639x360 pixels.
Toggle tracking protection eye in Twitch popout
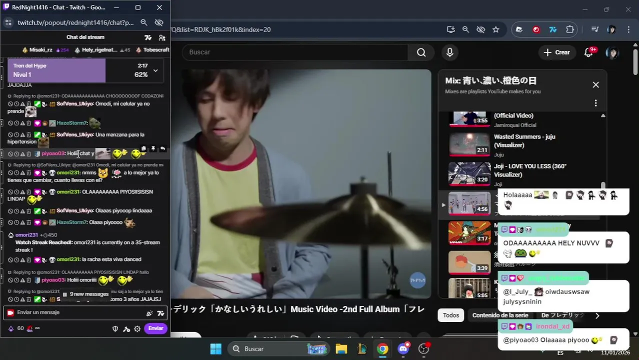(x=159, y=22)
